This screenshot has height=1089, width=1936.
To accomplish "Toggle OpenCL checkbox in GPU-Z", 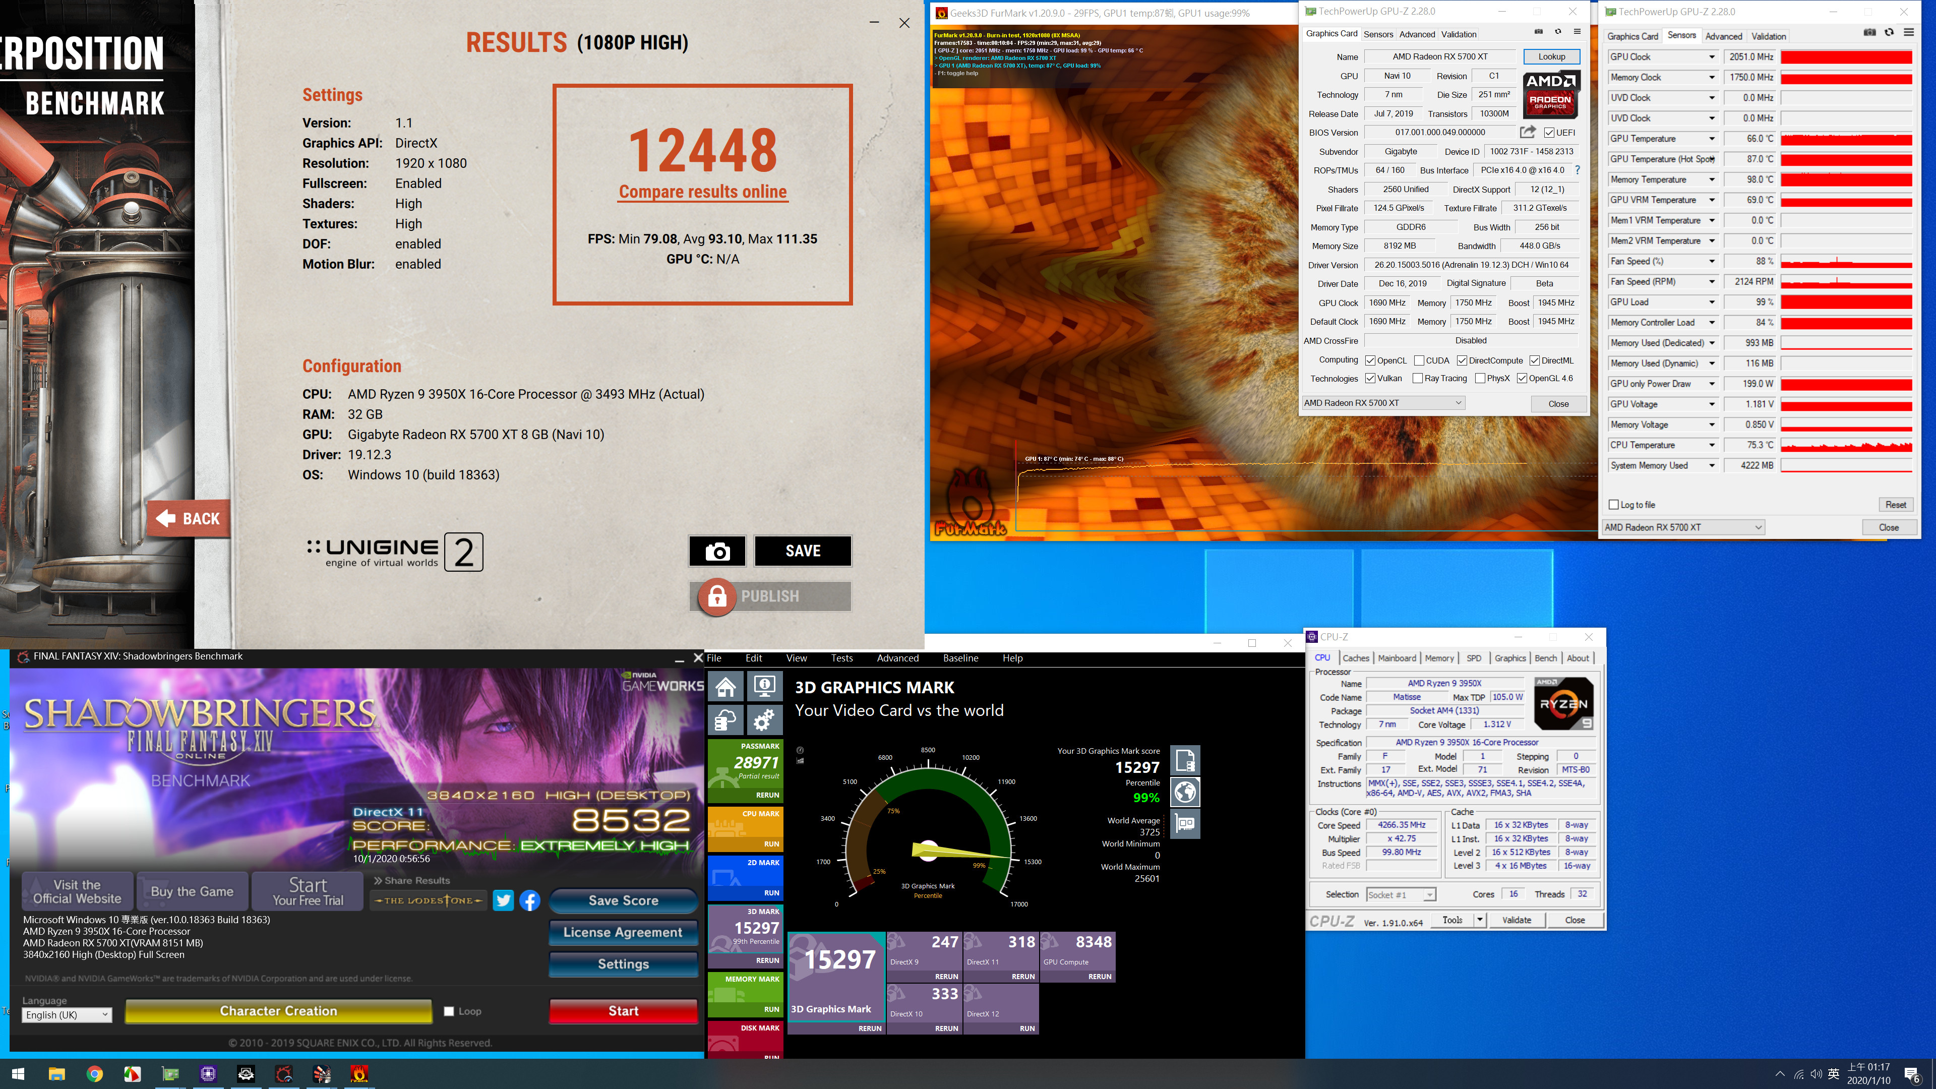I will (1370, 361).
